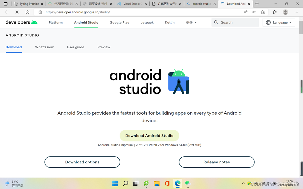Click Download Android Studio button
The height and width of the screenshot is (189, 303).
click(149, 135)
